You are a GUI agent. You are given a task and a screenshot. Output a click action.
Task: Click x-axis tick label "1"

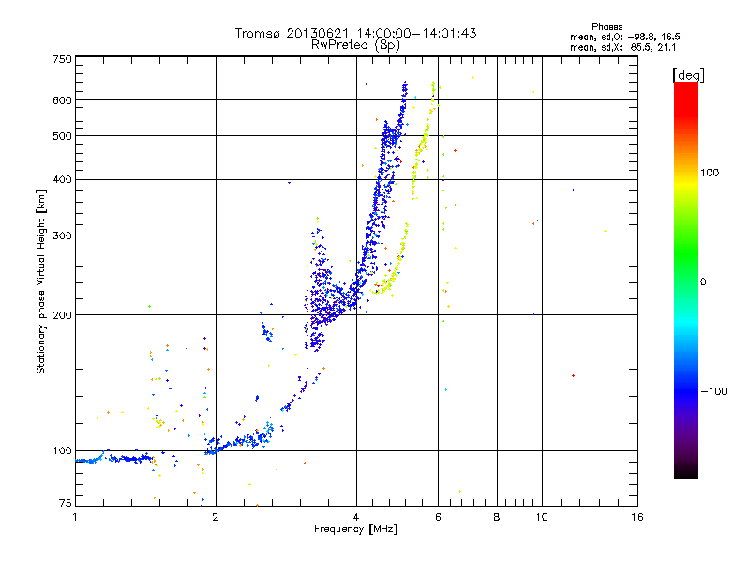pyautogui.click(x=75, y=517)
